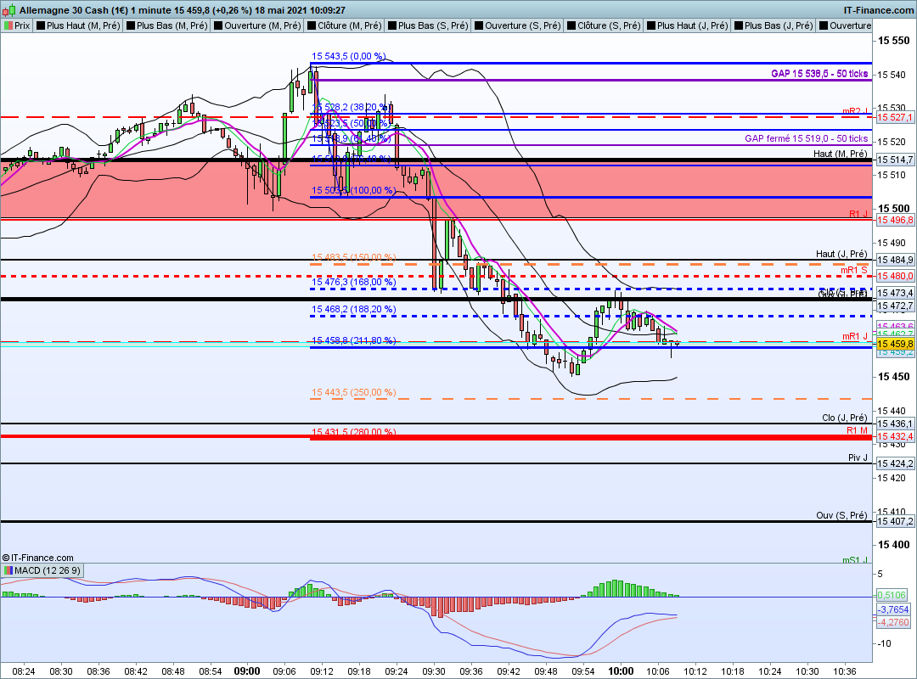917x679 pixels.
Task: Click the 09:00 time axis marker
Action: pos(247,671)
